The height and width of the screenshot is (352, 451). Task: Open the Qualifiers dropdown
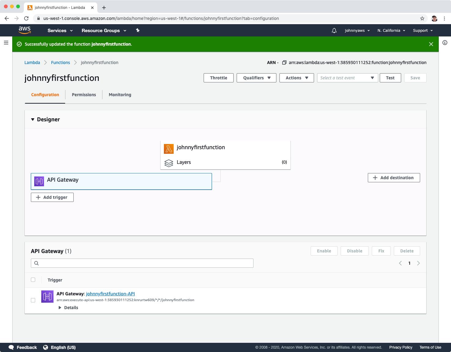(x=257, y=78)
